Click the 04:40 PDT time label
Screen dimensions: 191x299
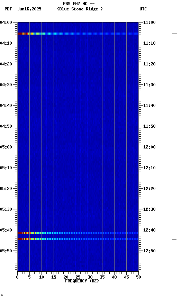[x=6, y=106]
